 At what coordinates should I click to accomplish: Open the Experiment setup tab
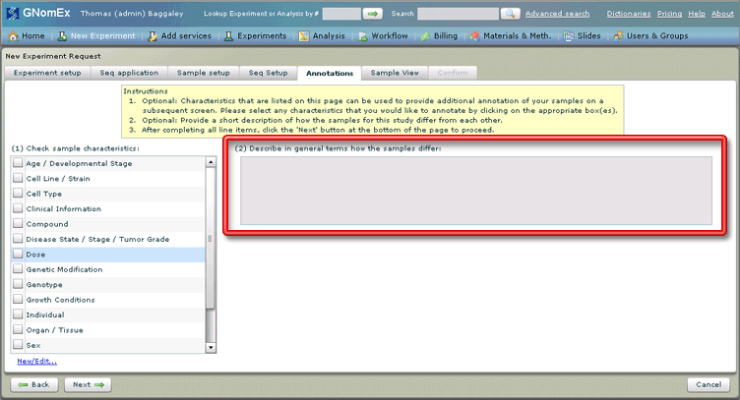pyautogui.click(x=47, y=73)
